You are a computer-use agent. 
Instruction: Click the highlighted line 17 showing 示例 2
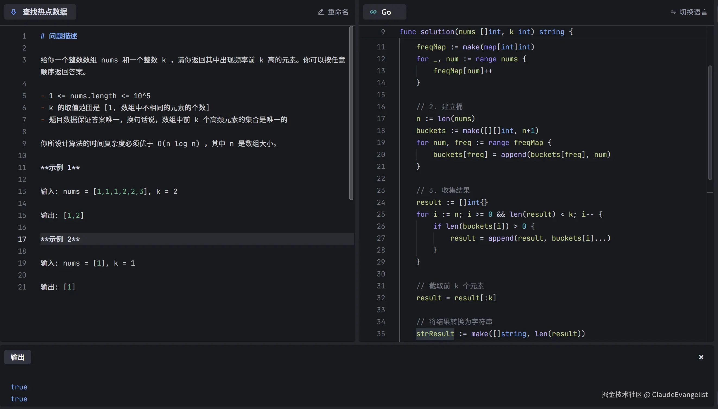click(60, 239)
